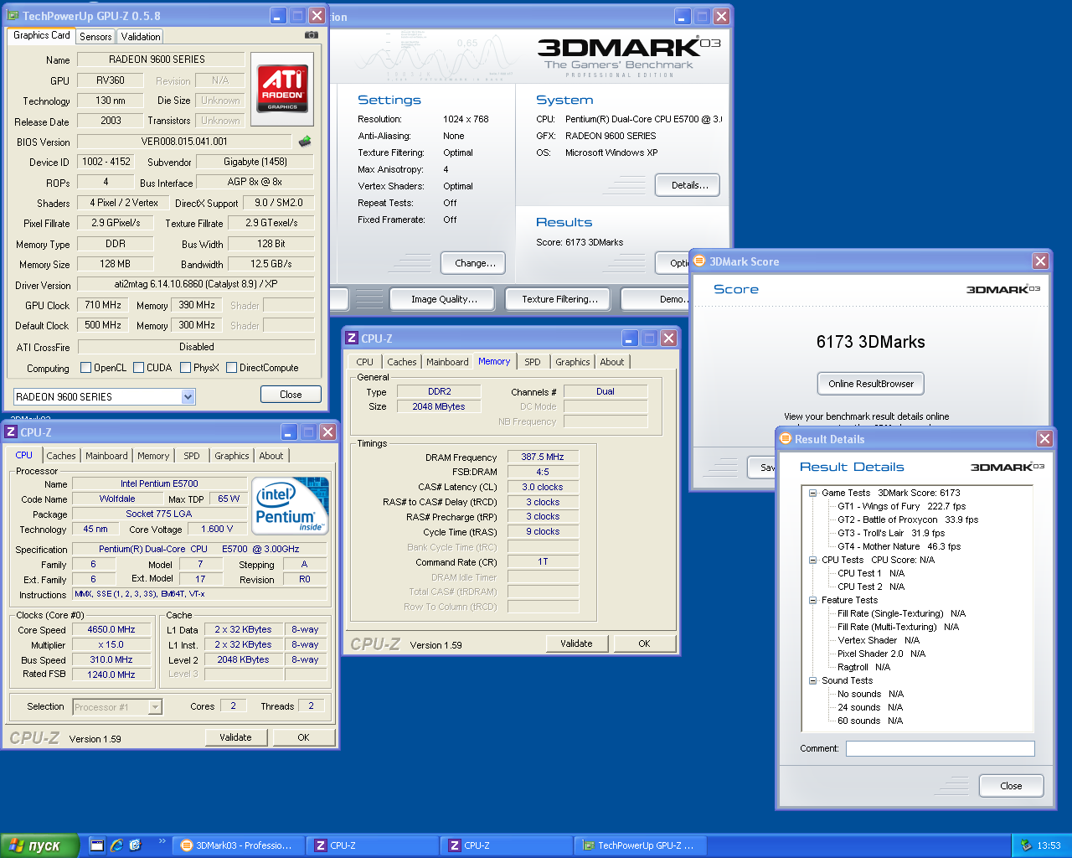Collapse the CPU Tests tree node

click(812, 560)
